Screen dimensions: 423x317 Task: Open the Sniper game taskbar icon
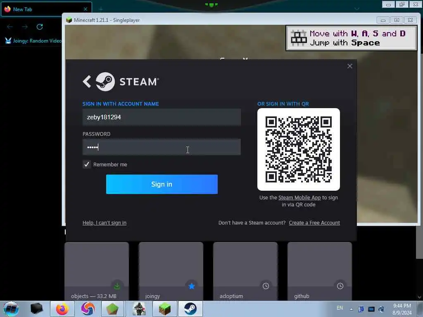pyautogui.click(x=139, y=309)
